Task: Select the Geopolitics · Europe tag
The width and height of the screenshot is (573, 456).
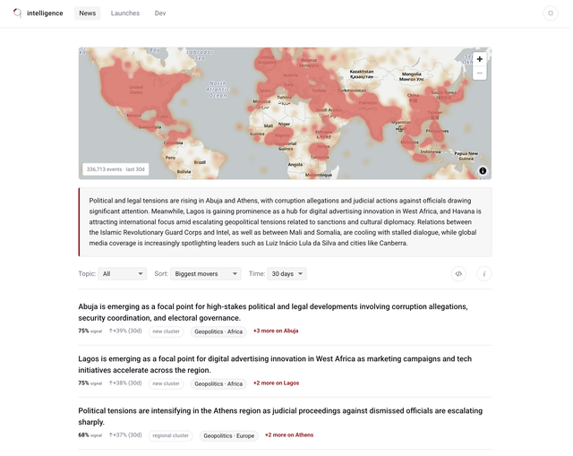Action: 229,436
